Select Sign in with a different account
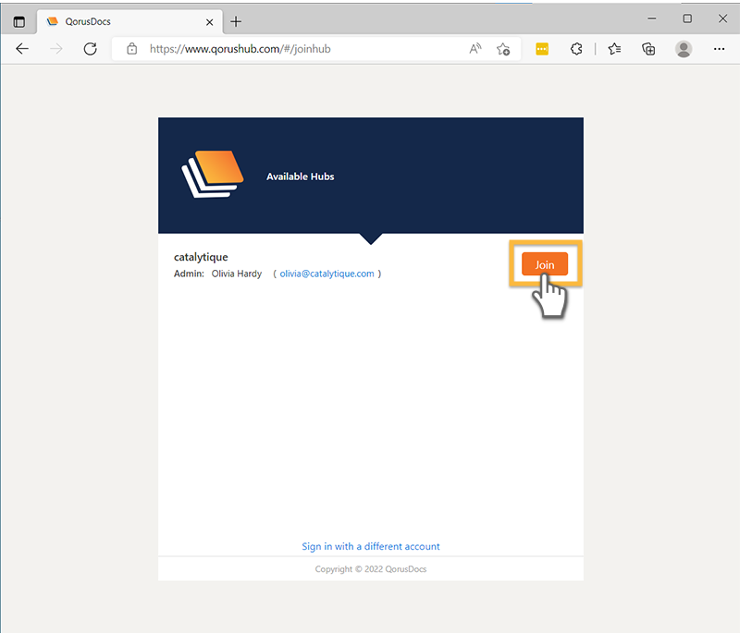Image resolution: width=740 pixels, height=633 pixels. pos(371,546)
